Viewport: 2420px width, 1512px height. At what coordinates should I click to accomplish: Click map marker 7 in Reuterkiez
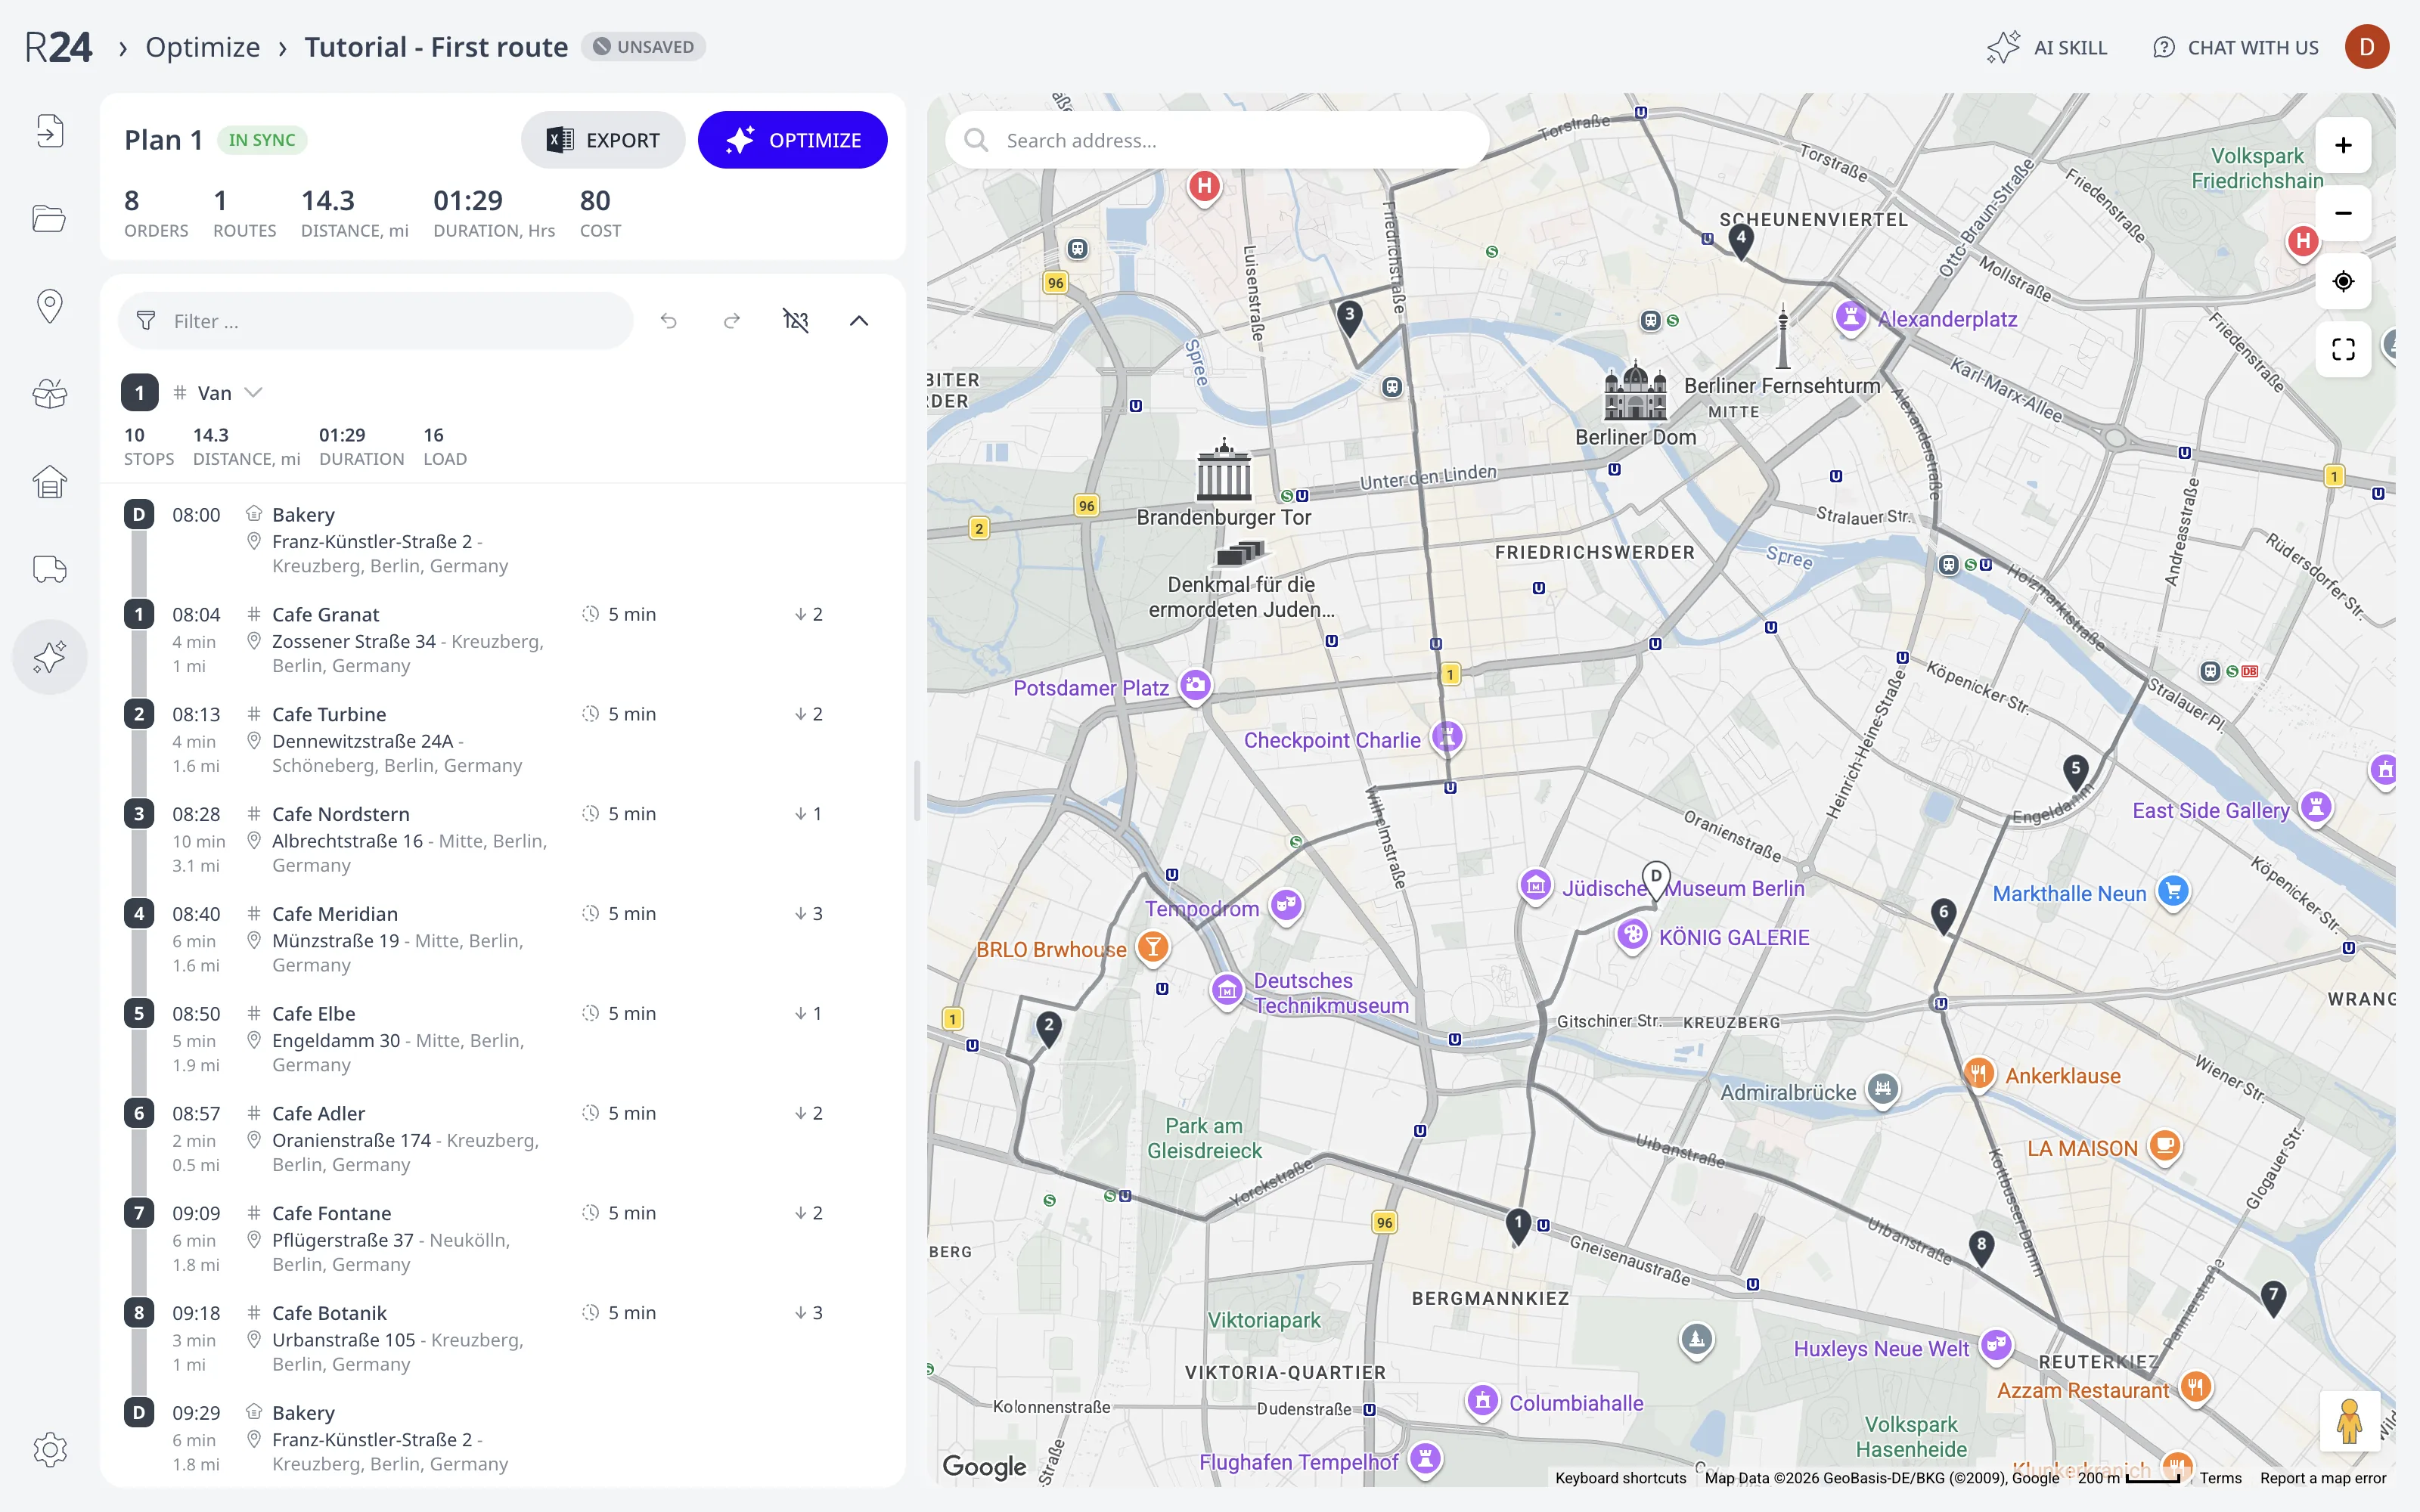pyautogui.click(x=2273, y=1298)
